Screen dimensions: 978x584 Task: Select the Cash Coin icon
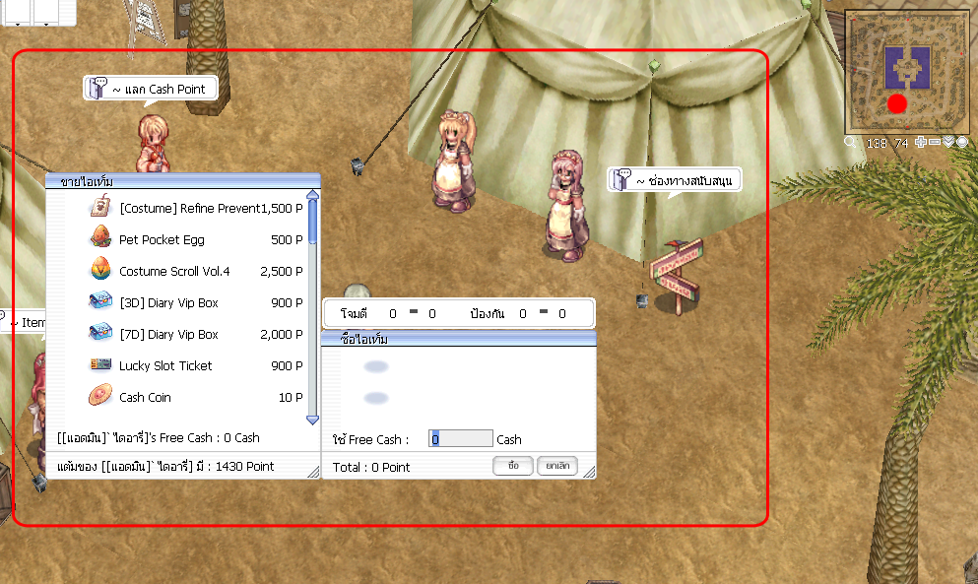(99, 397)
